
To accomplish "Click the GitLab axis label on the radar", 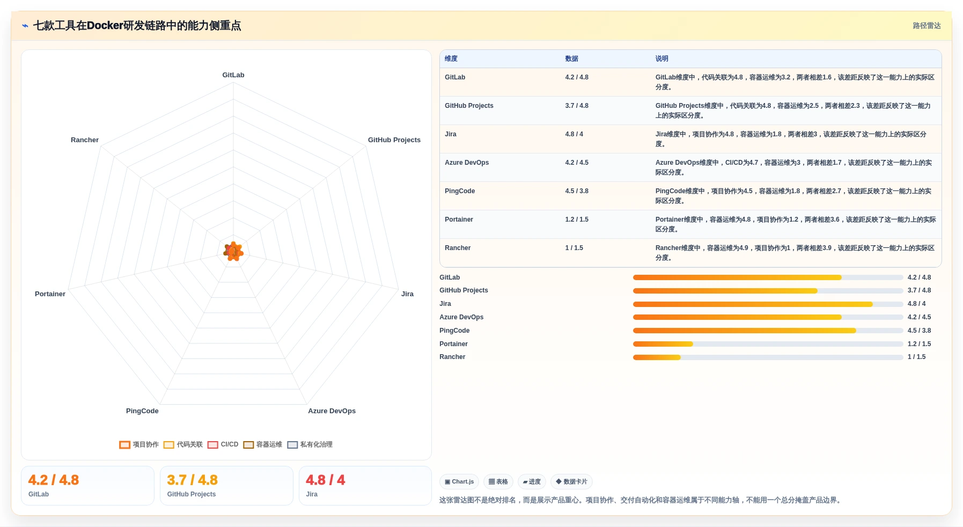I will (x=233, y=75).
